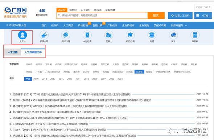Click the 发布人工询价 button
Image resolution: width=214 pixels, height=140 pixels.
(x=180, y=16)
